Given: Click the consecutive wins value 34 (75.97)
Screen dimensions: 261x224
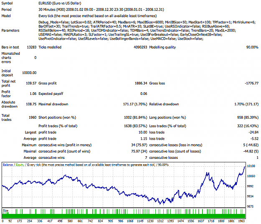Looking at the screenshot, I should click(139, 145).
